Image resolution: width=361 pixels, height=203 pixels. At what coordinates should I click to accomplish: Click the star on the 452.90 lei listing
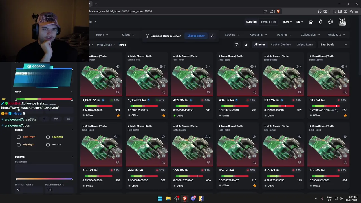254,186
